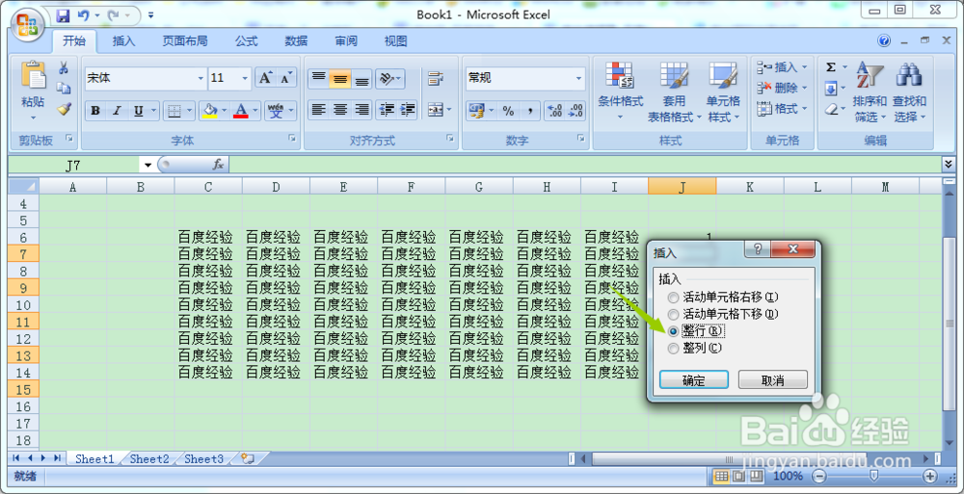Customize the Quick Access Toolbar dropdown
The image size is (964, 494).
point(152,15)
